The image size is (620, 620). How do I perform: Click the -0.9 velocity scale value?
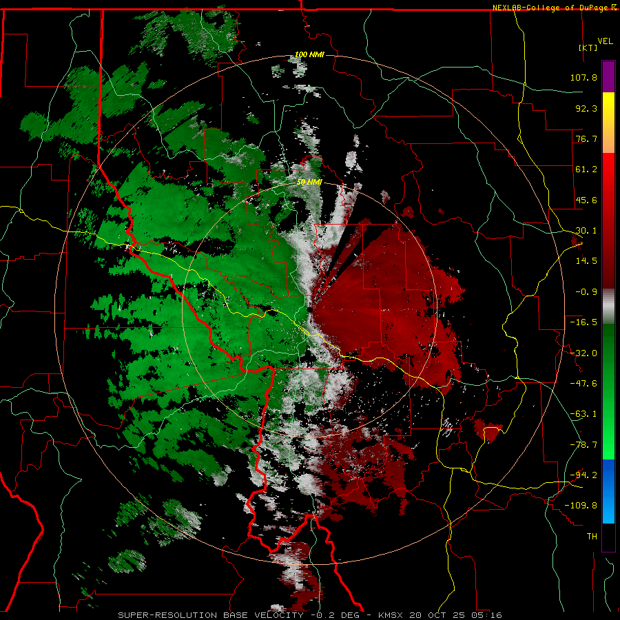(x=586, y=292)
